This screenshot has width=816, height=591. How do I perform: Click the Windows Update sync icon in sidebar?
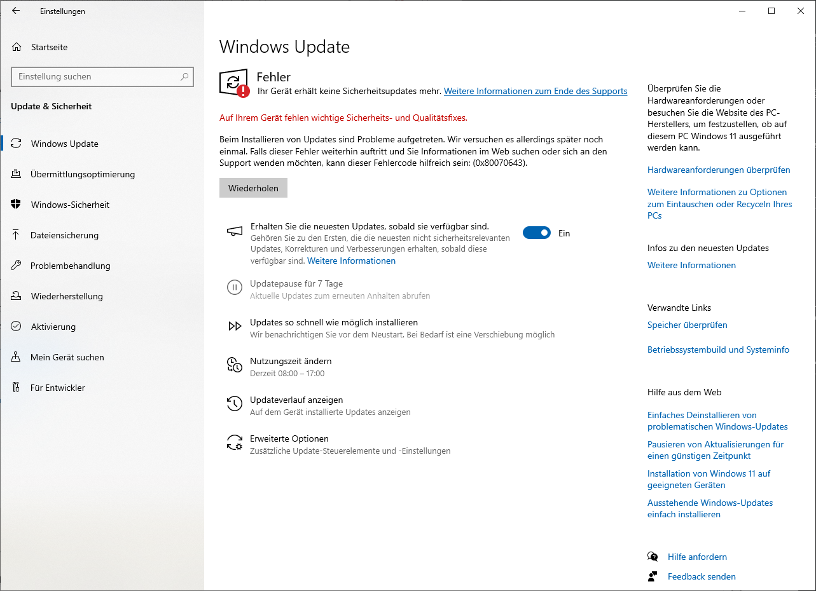(17, 144)
